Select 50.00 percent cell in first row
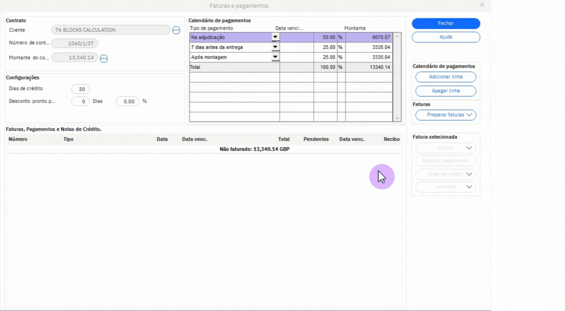 [x=325, y=37]
